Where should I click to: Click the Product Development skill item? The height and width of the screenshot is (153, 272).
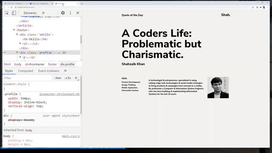coord(131,82)
